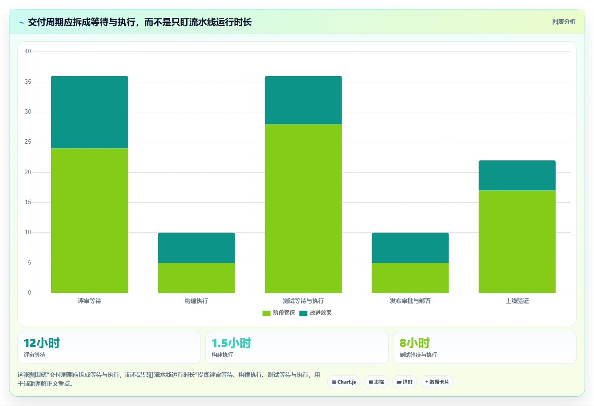Click the green 构建执行 bar segment

(197, 278)
